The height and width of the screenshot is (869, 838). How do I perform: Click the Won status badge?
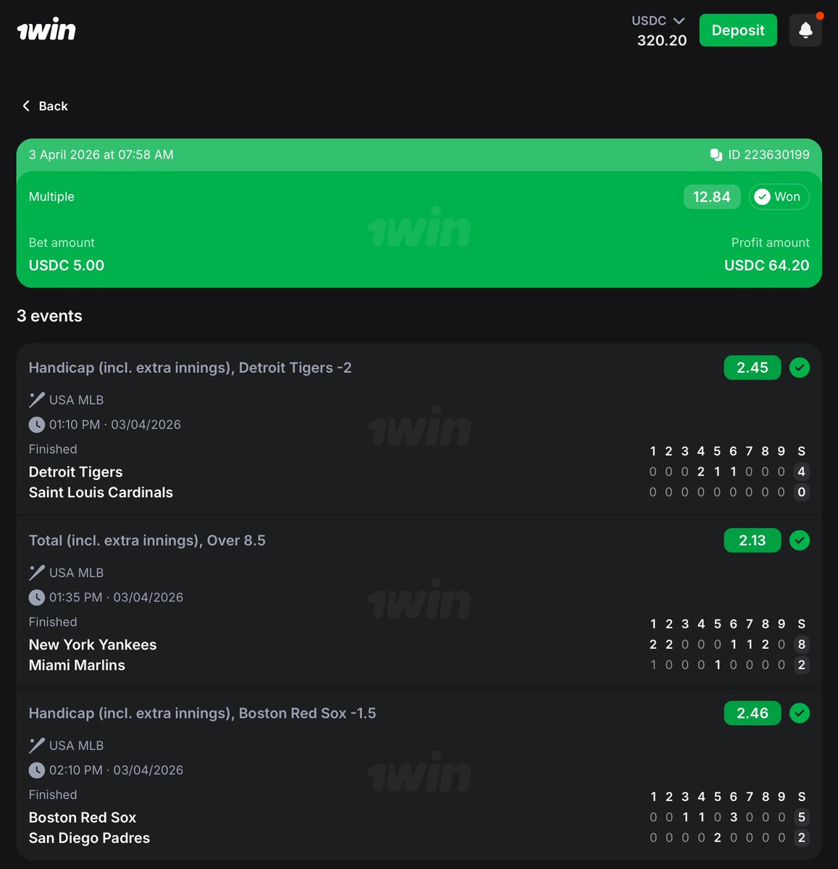coord(779,197)
